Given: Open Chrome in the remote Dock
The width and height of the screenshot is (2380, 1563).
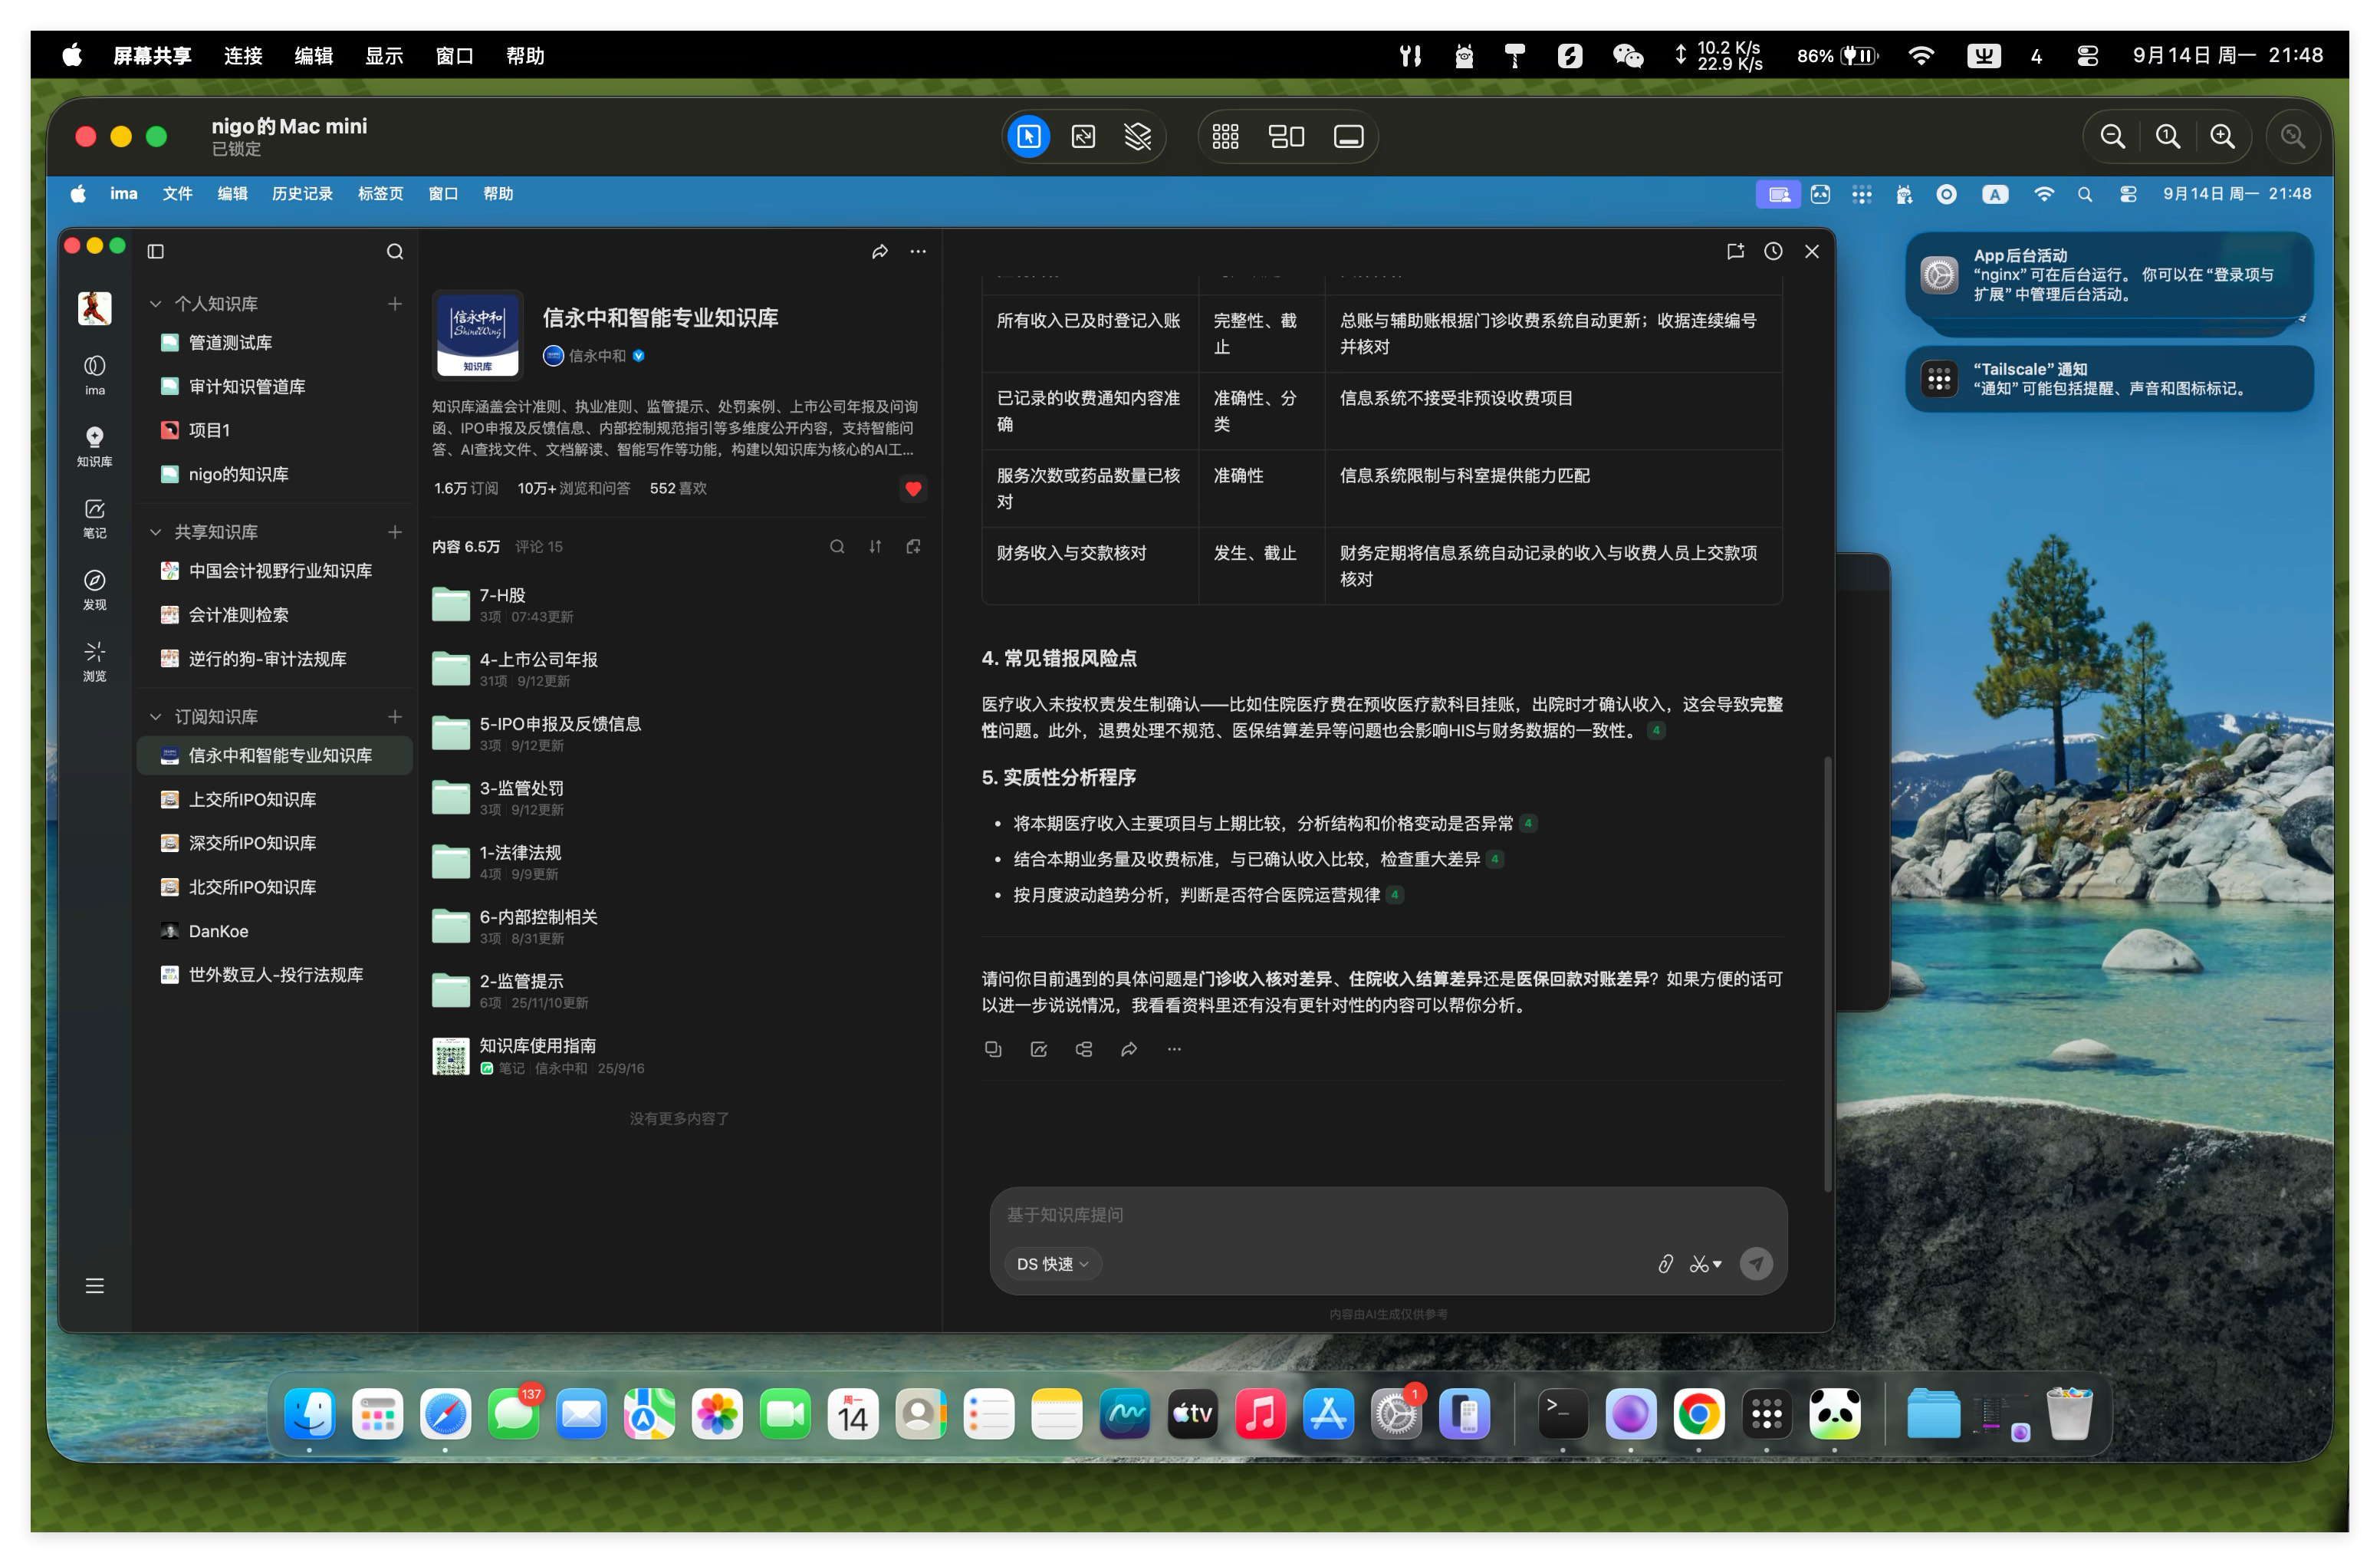Looking at the screenshot, I should point(1698,1414).
